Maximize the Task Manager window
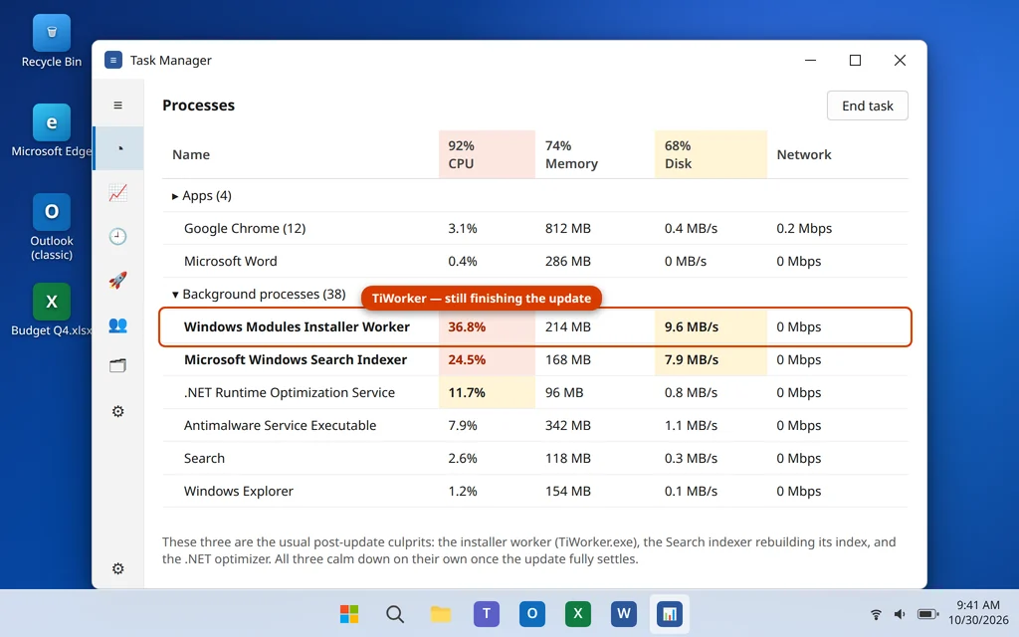Viewport: 1019px width, 637px height. coord(855,61)
